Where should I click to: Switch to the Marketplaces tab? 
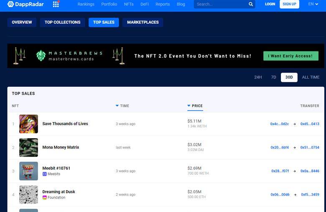point(143,23)
